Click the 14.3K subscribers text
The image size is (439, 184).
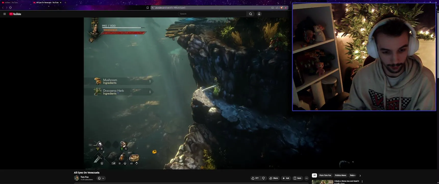(x=87, y=180)
